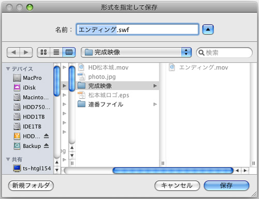Screen dimensions: 259x199
Task: Click sidebar scrollbar up arrow
Action: (57, 162)
